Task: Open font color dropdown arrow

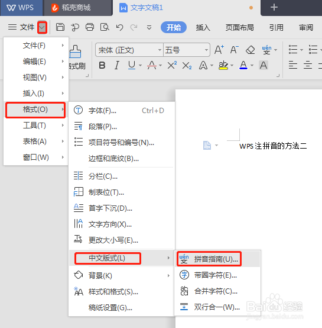Action: click(252, 66)
